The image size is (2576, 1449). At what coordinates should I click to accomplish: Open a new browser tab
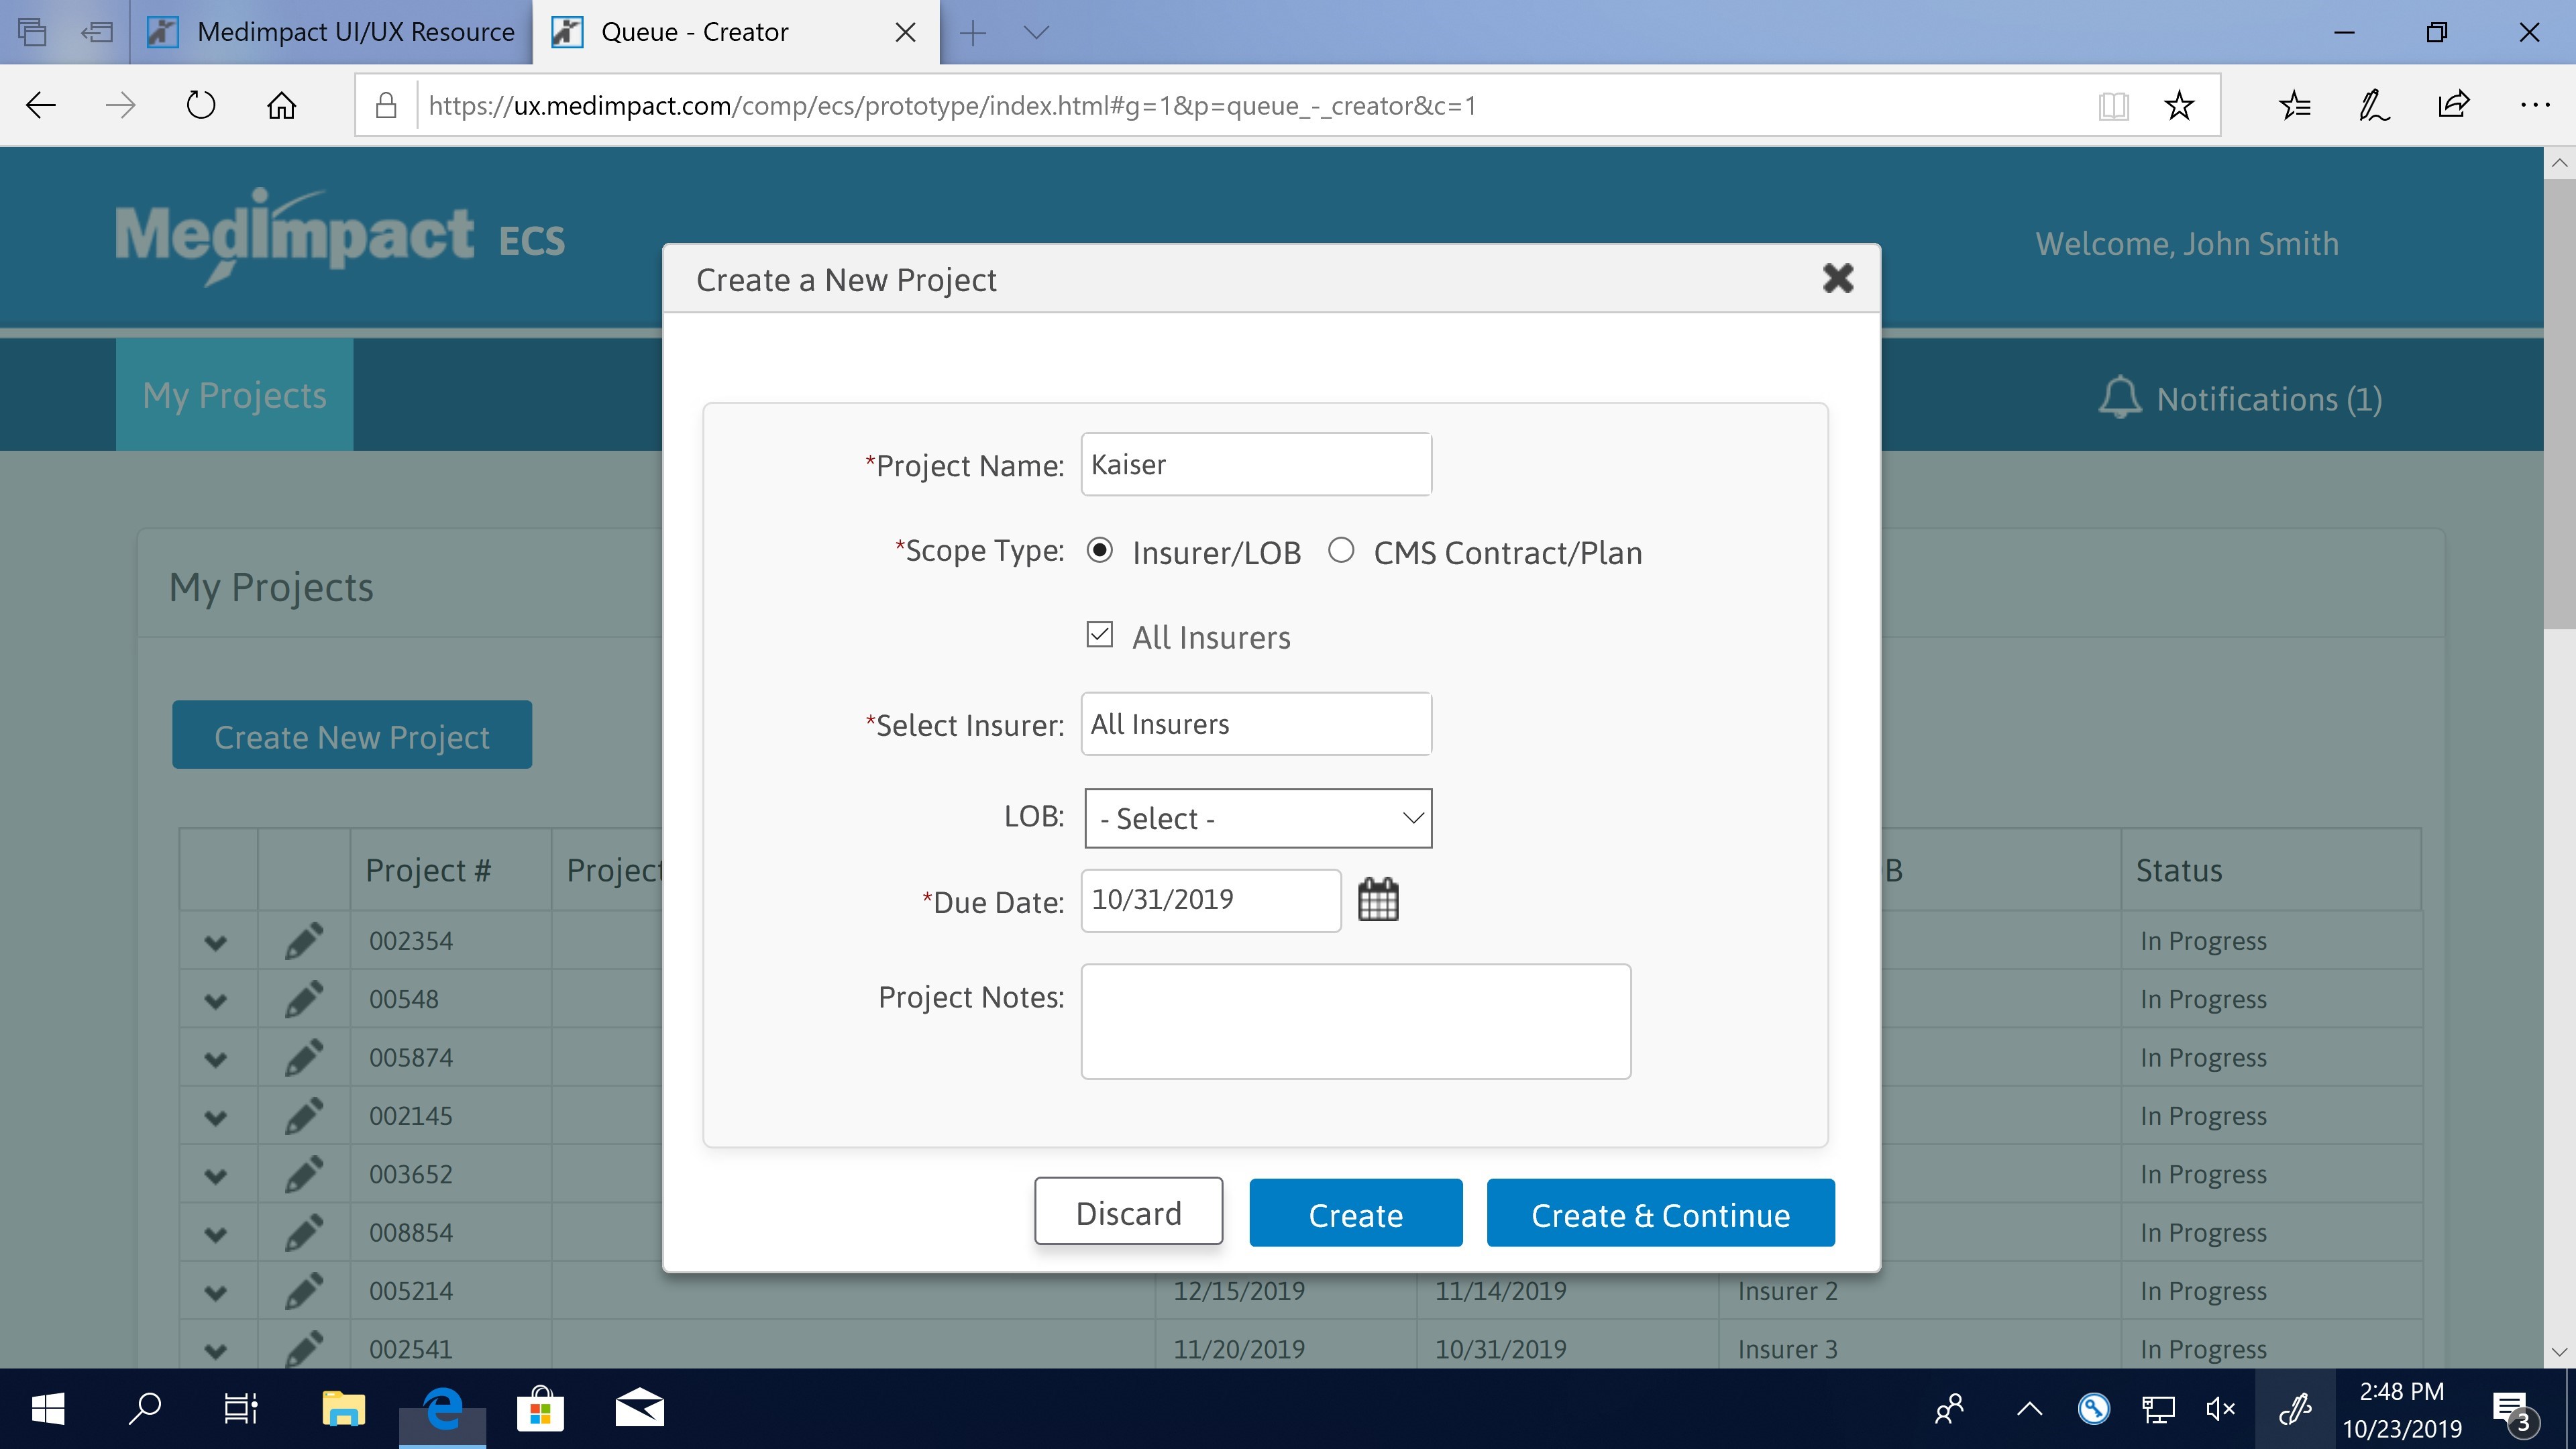coord(972,33)
